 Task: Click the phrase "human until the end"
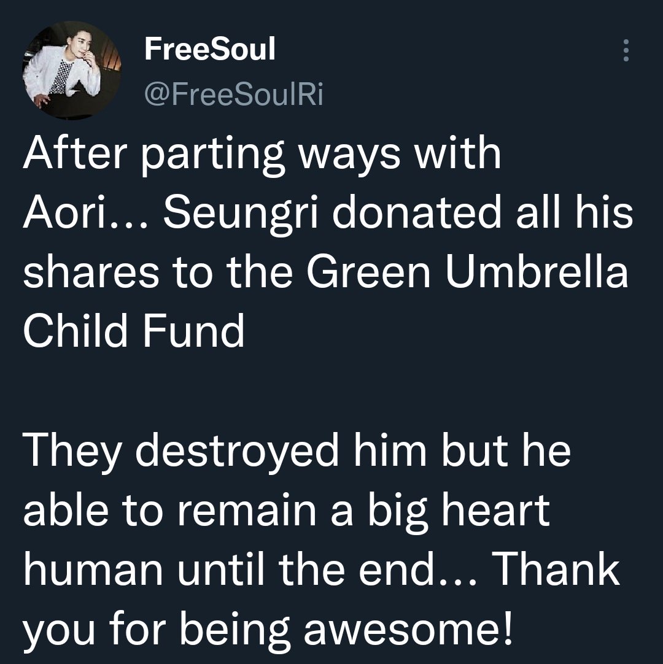[x=230, y=569]
